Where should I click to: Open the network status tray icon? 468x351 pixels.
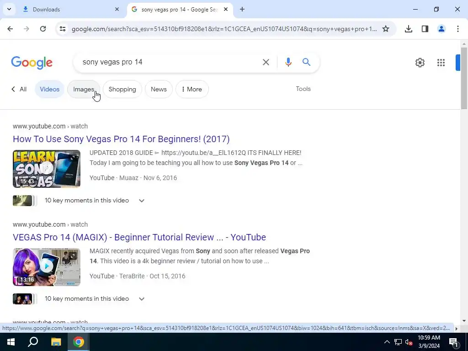coord(398,342)
